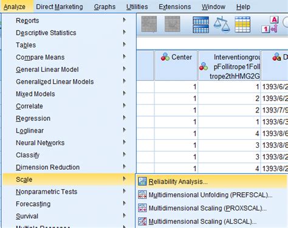Open the Window menu
Image resolution: width=288 pixels, height=228 pixels.
click(x=213, y=7)
